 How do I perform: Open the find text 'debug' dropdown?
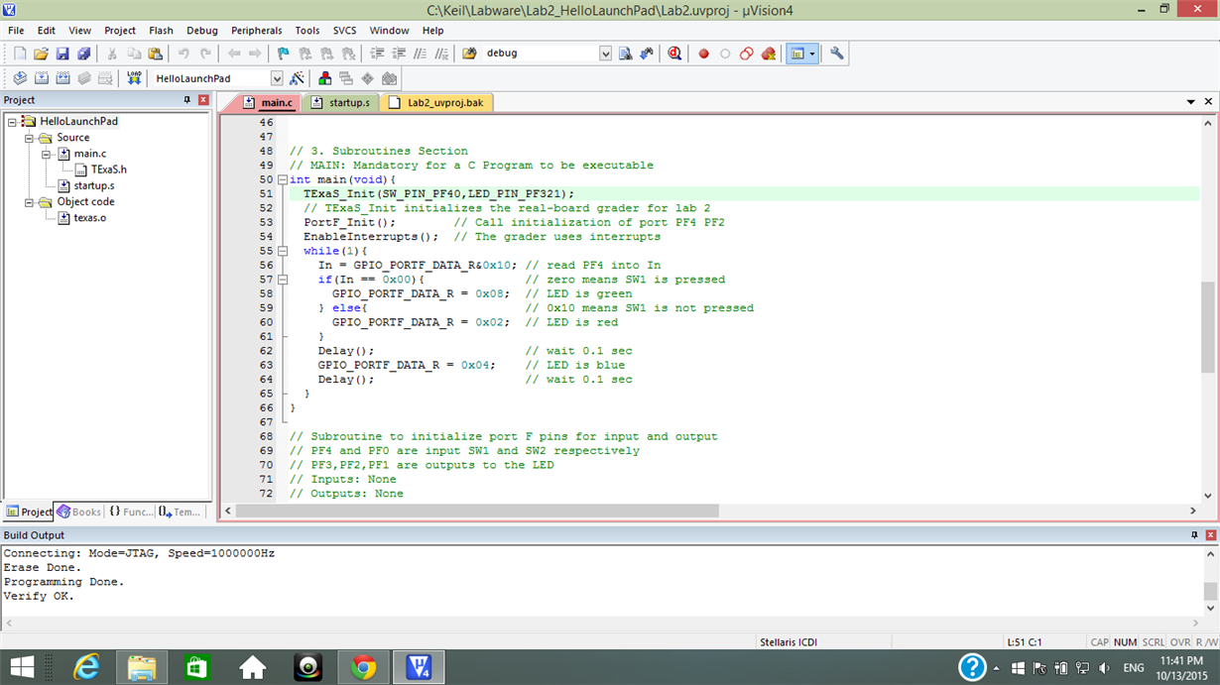tap(605, 54)
